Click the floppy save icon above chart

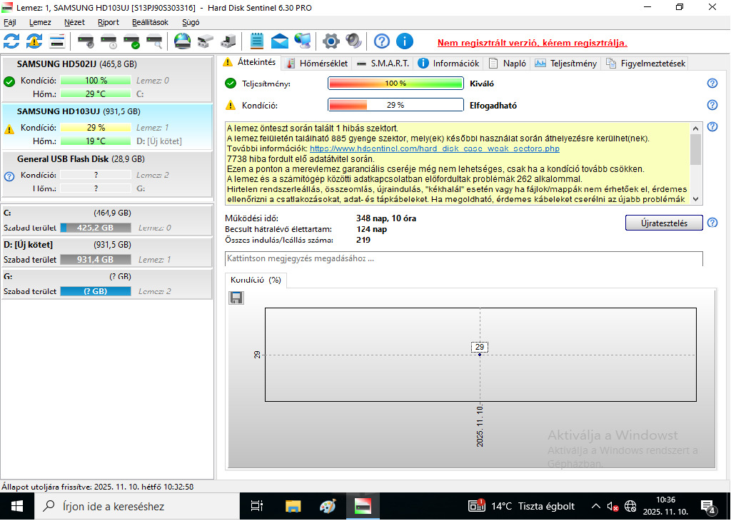(236, 298)
